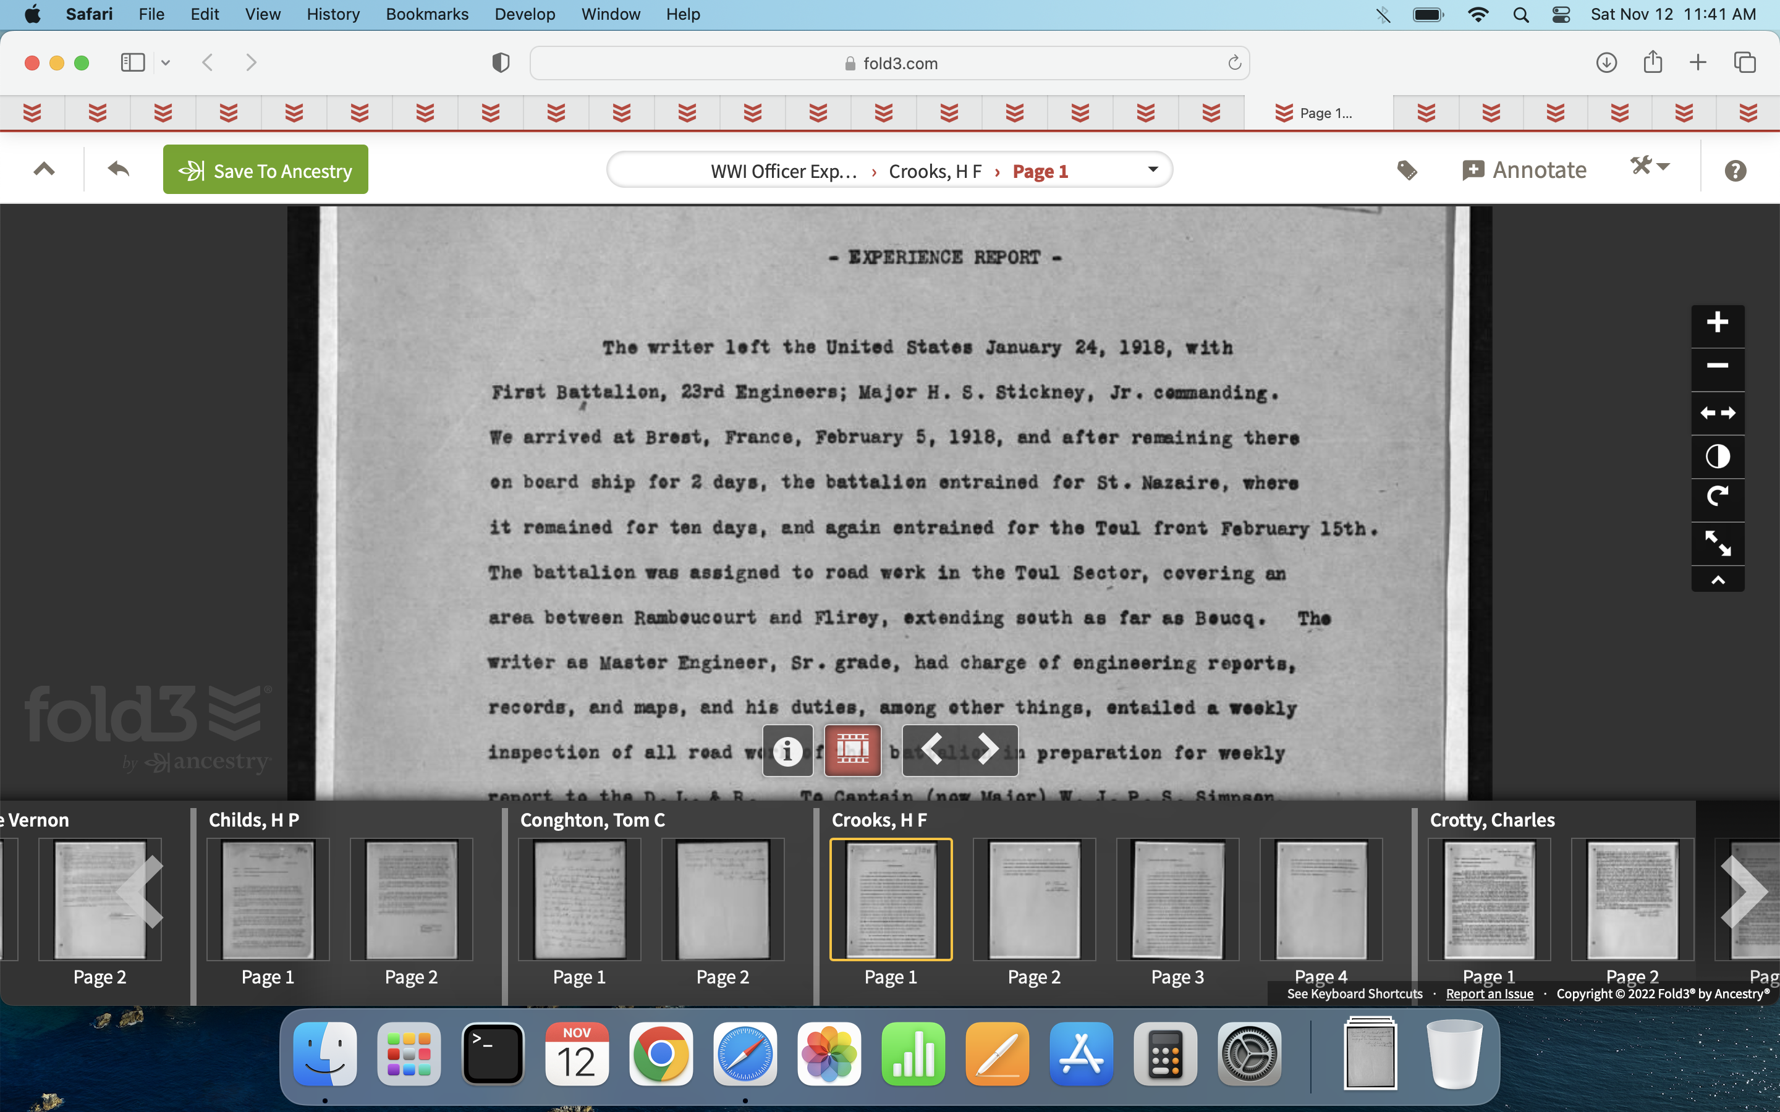Click the tag icon beside Annotate
Viewport: 1780px width, 1112px height.
tap(1406, 171)
